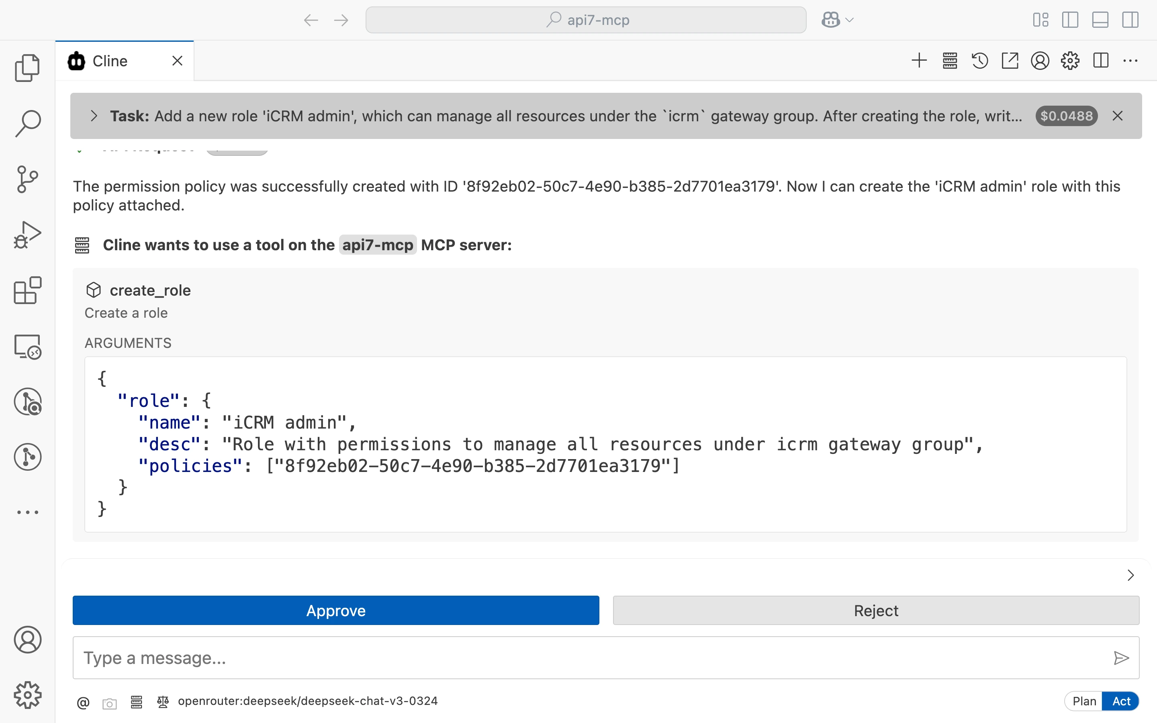This screenshot has height=723, width=1157.
Task: Close the Cline tab
Action: [x=178, y=61]
